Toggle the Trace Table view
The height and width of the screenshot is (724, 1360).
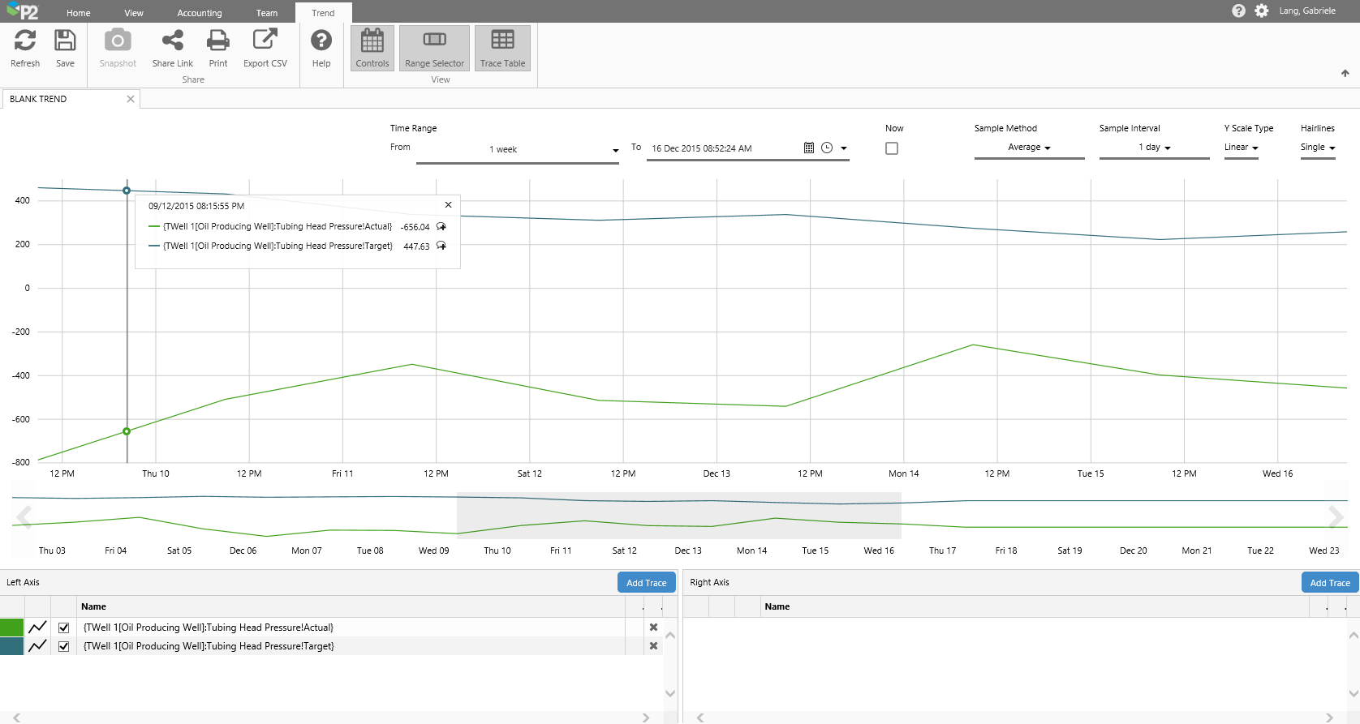pyautogui.click(x=502, y=48)
